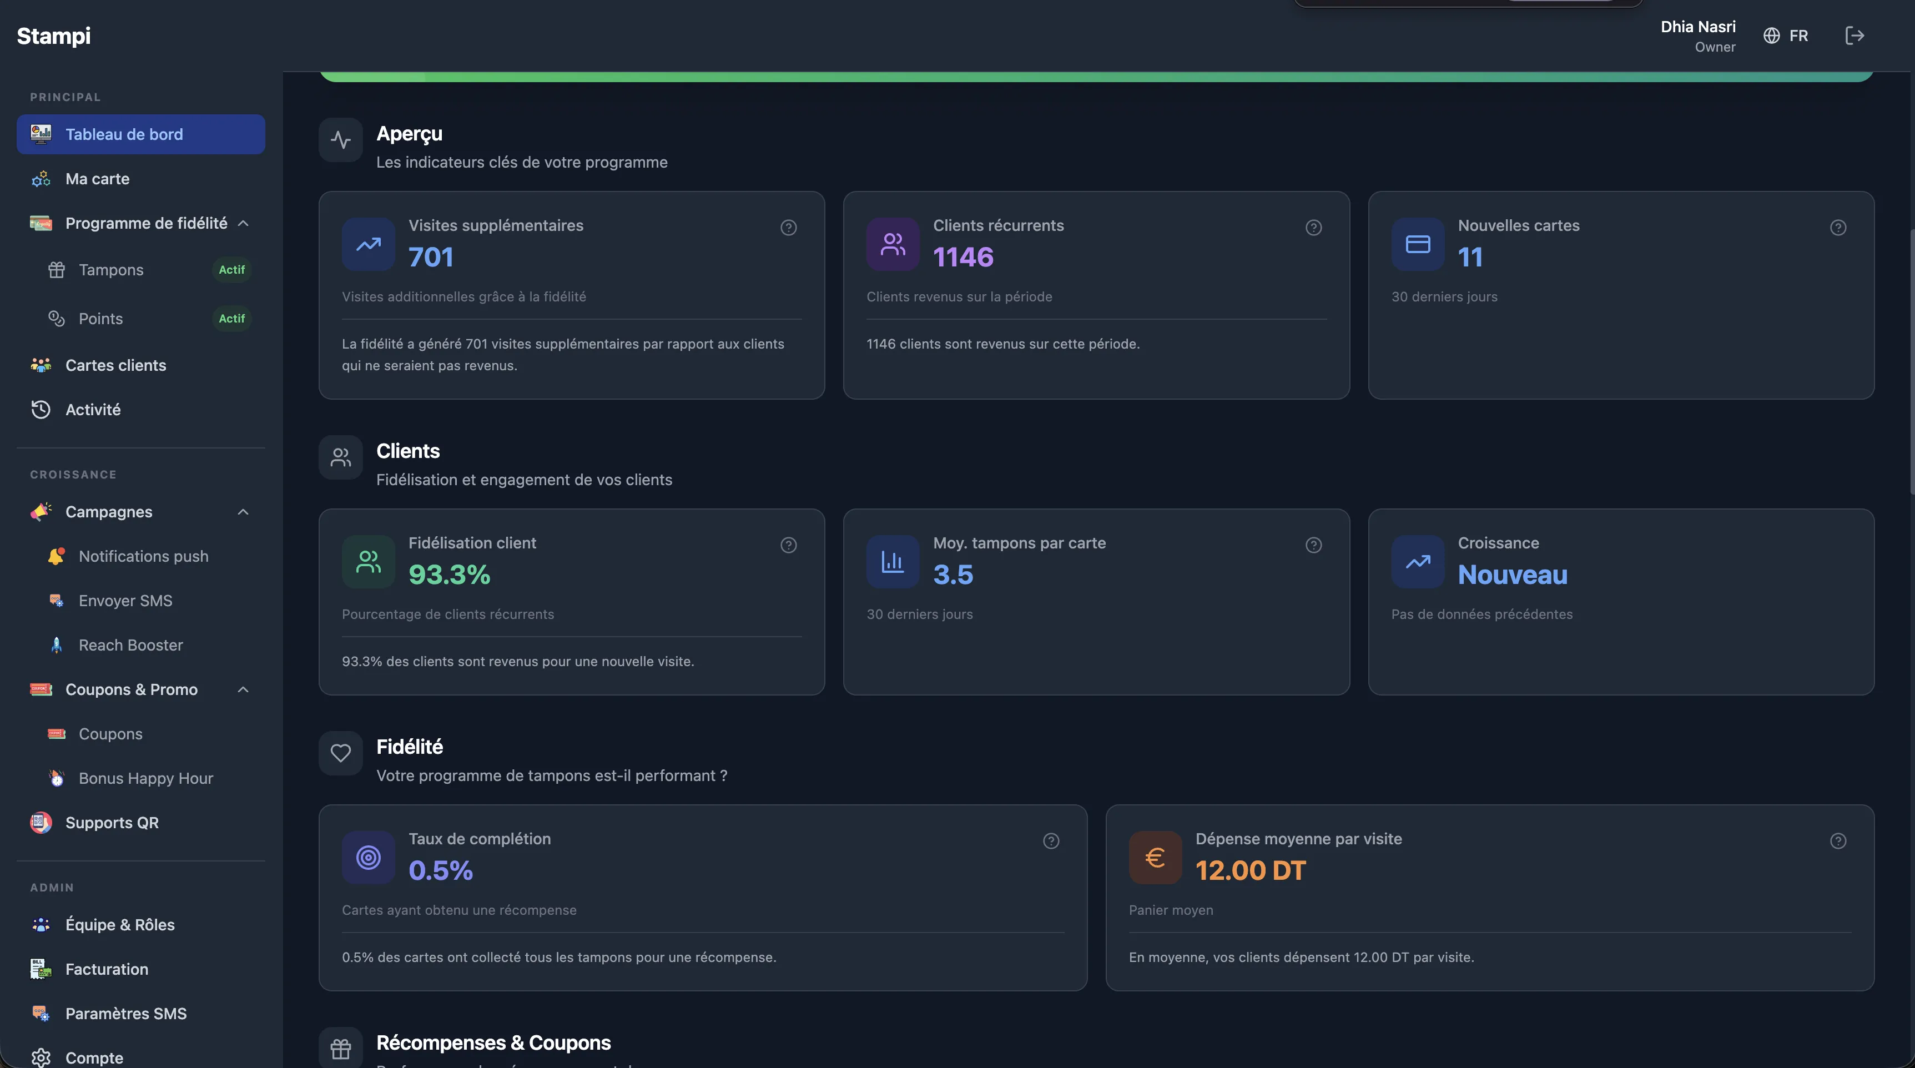The width and height of the screenshot is (1915, 1068).
Task: Go to Cartes clients page
Action: click(115, 365)
